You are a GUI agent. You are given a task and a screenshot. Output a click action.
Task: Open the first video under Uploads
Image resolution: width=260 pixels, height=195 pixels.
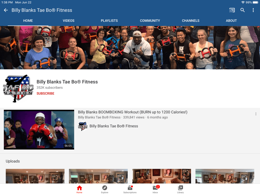pos(35,176)
